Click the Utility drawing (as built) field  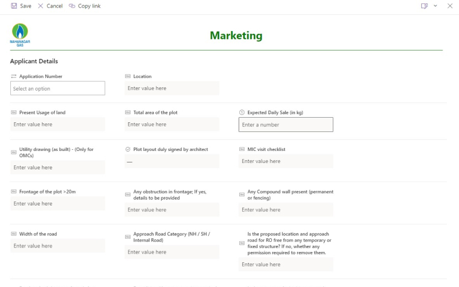(x=58, y=167)
